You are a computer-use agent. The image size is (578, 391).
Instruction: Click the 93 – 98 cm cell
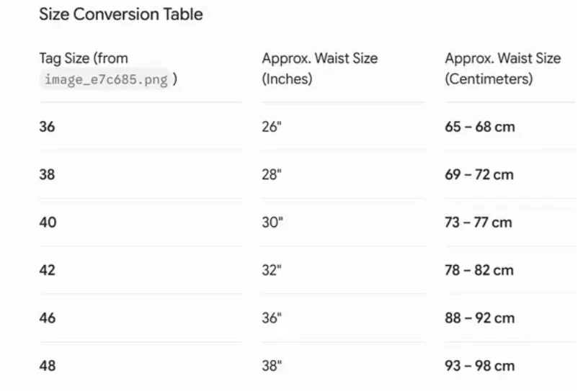pos(479,366)
